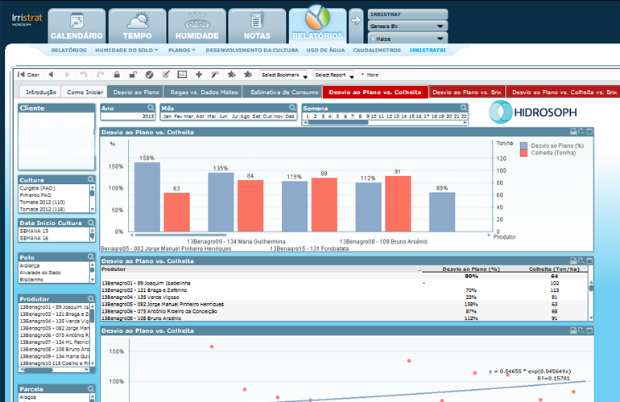Click the blue Desvio ao Plano legend swatch
This screenshot has height=402, width=620.
[524, 146]
